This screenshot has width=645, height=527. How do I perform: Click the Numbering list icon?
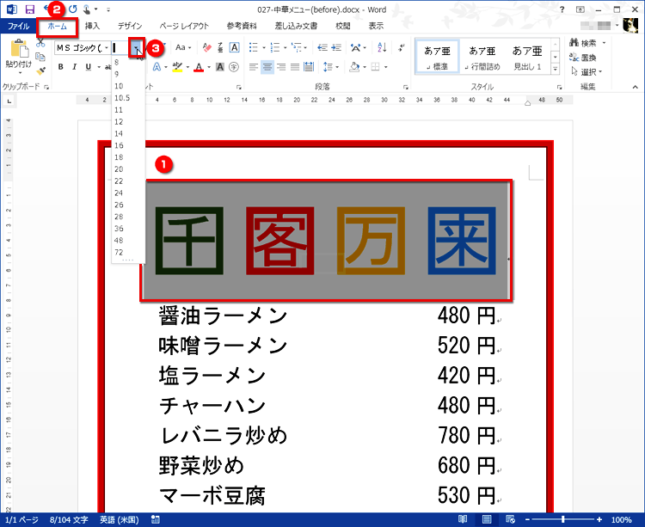point(275,47)
